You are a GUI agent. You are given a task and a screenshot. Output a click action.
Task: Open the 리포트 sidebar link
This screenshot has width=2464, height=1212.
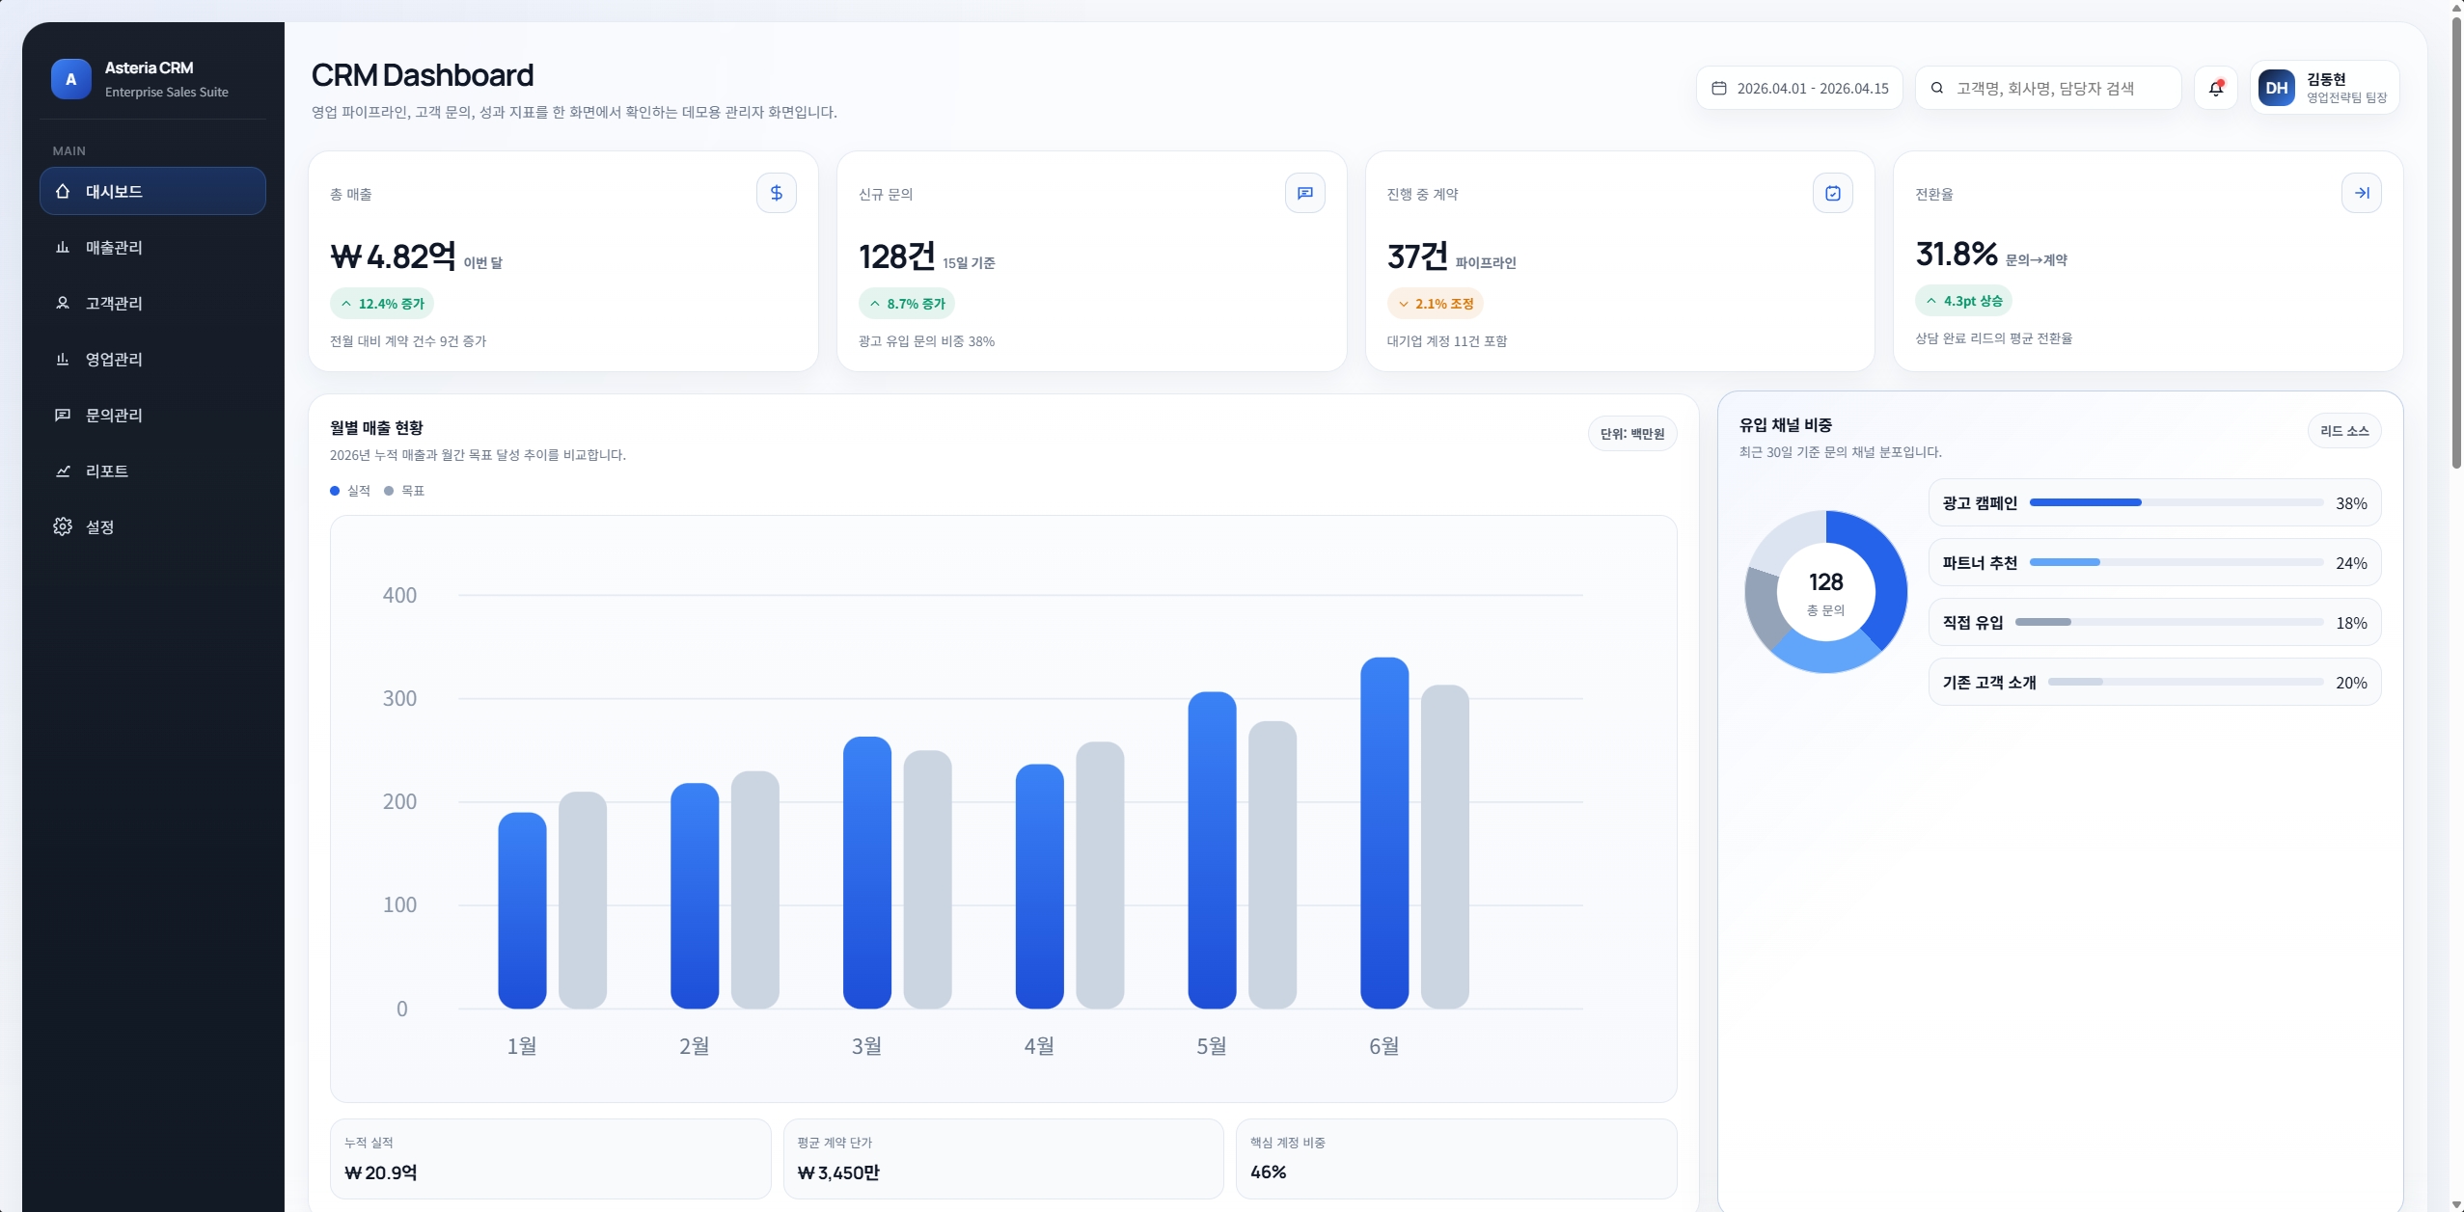point(106,471)
